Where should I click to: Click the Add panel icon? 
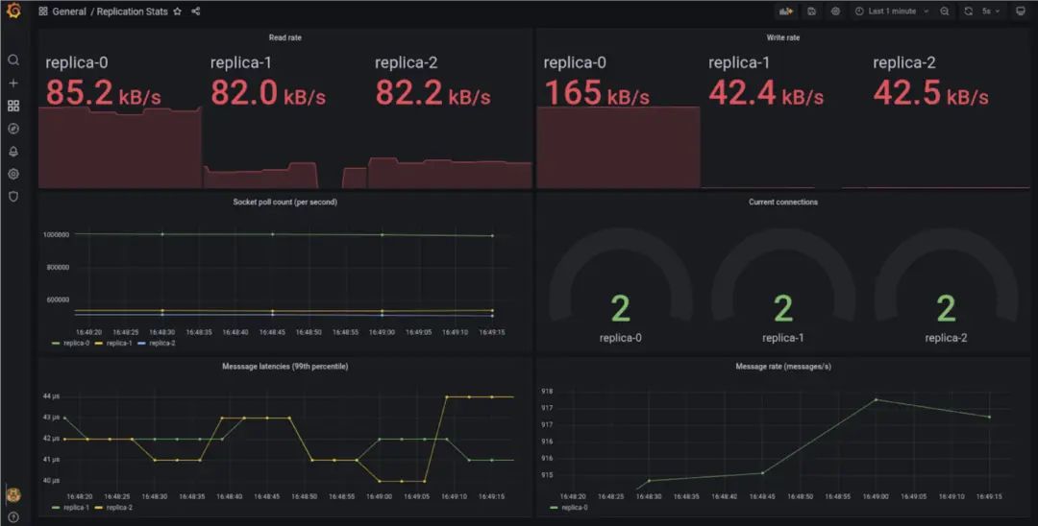[x=786, y=12]
